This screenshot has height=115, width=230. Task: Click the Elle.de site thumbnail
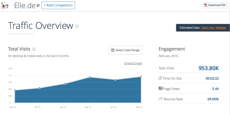point(5,6)
